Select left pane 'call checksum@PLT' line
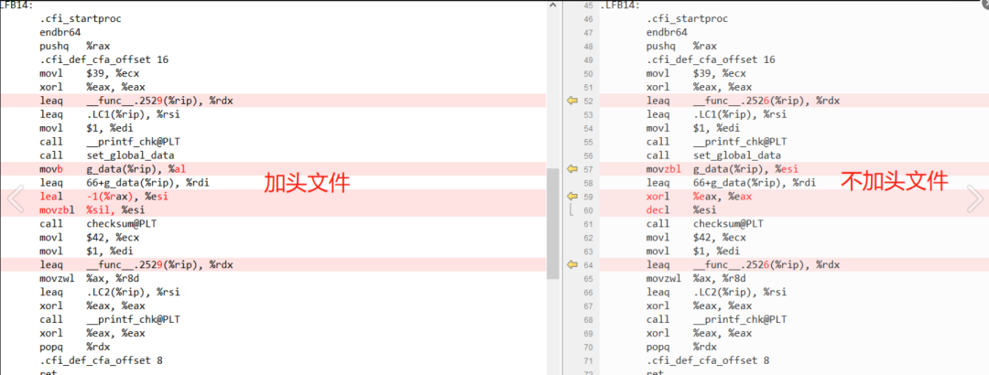This screenshot has width=989, height=375. (x=100, y=224)
